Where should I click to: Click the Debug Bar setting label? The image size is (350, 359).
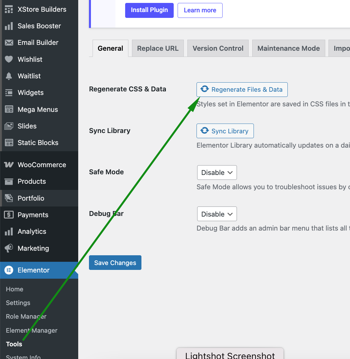point(106,214)
